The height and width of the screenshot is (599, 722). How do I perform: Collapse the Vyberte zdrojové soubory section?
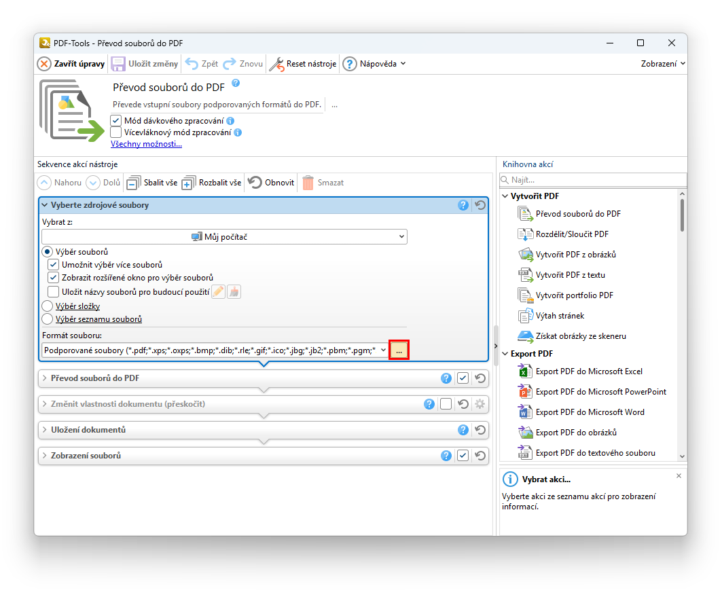(x=45, y=205)
